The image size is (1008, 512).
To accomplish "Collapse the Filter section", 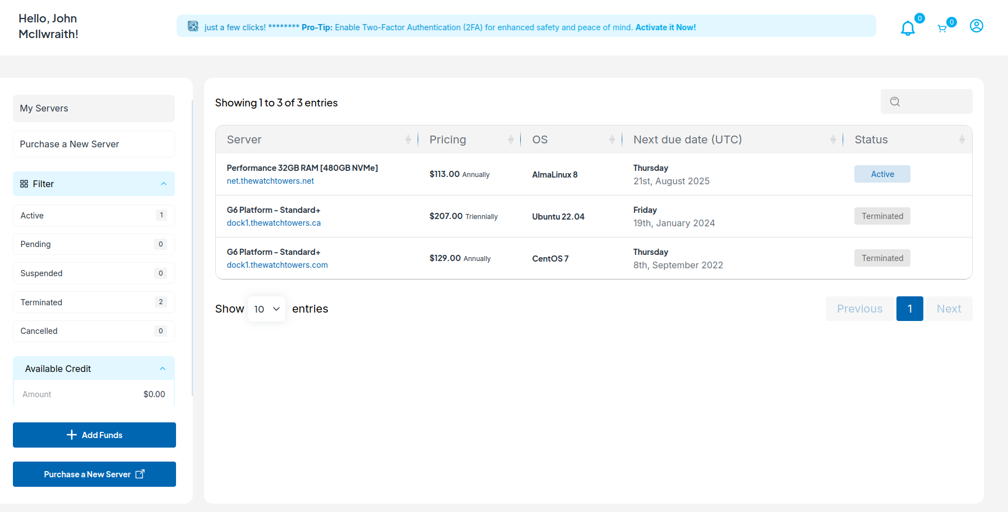I will 163,184.
